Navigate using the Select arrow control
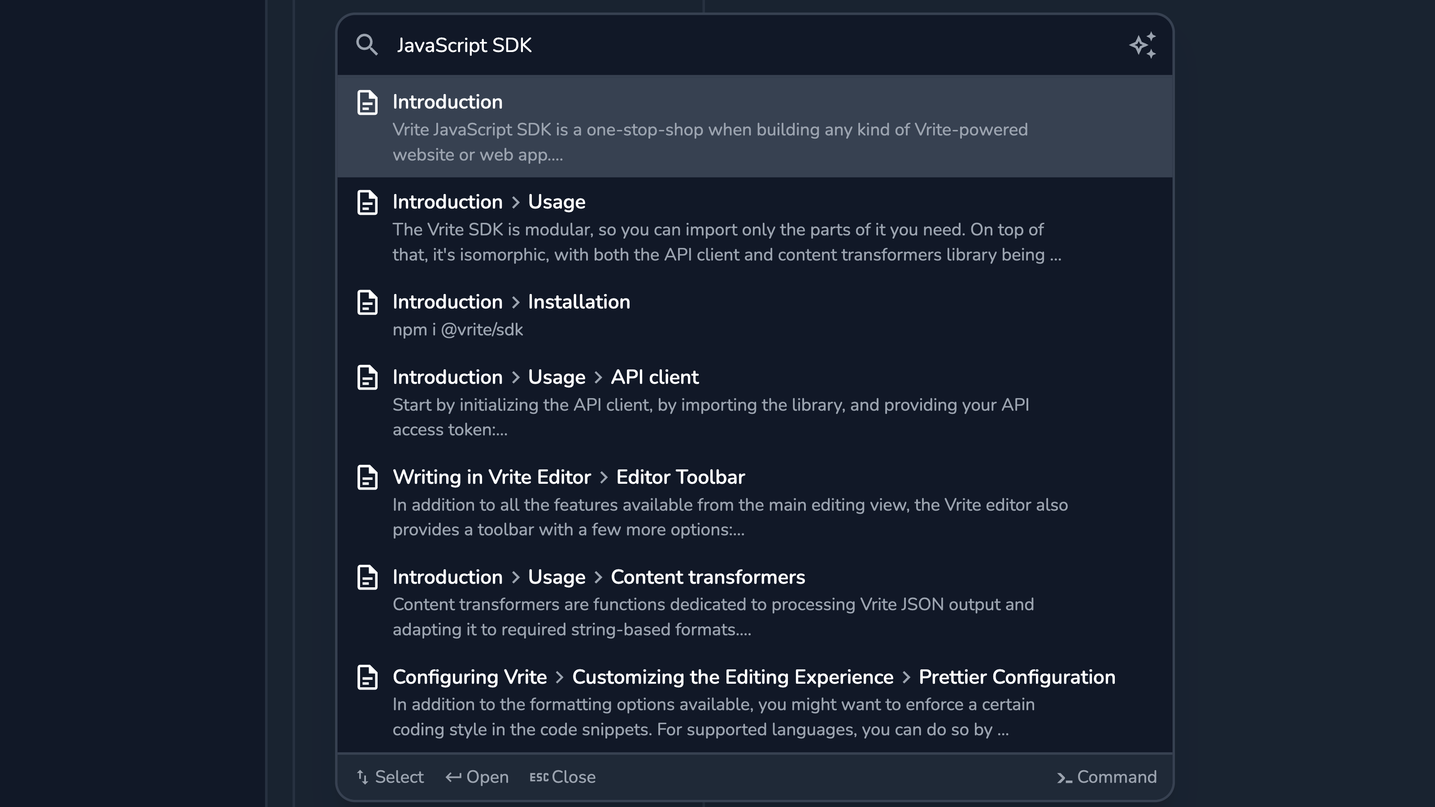1435x807 pixels. pos(363,777)
